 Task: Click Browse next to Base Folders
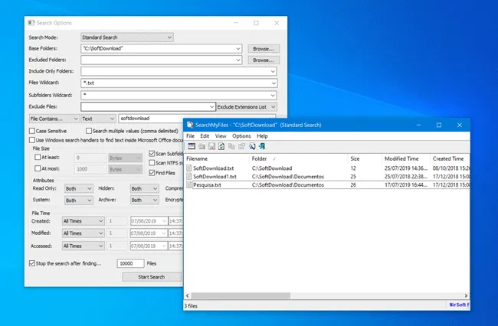click(264, 49)
